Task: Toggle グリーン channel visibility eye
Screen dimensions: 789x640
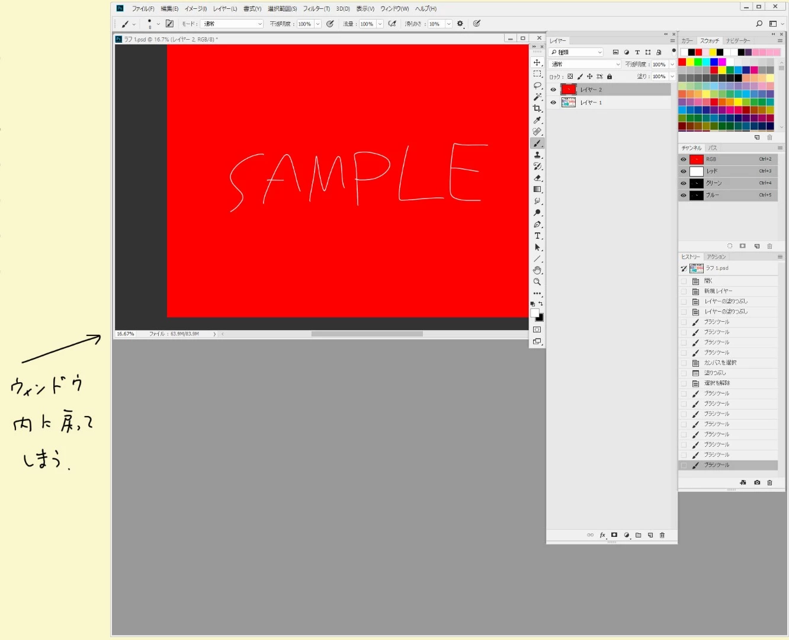Action: (x=684, y=183)
